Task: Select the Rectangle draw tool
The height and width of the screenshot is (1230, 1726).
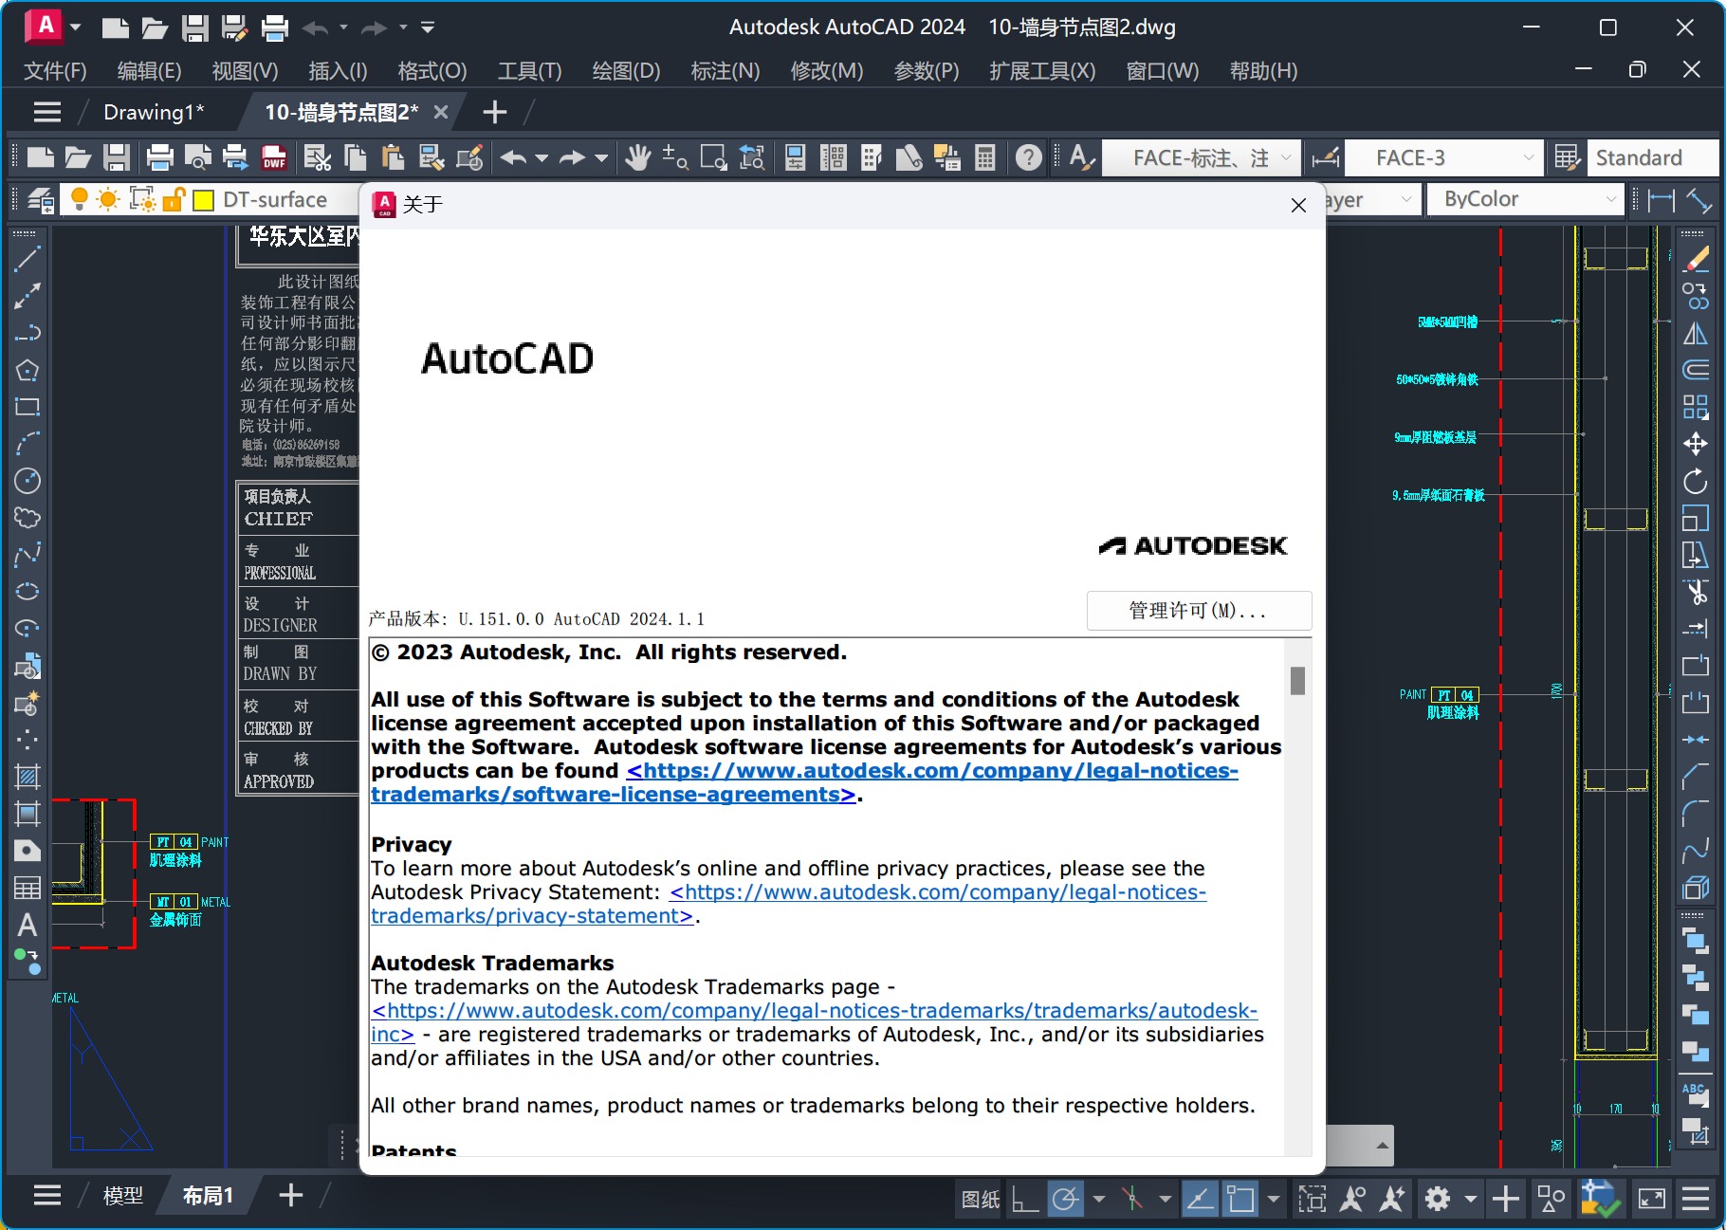Action: point(28,407)
